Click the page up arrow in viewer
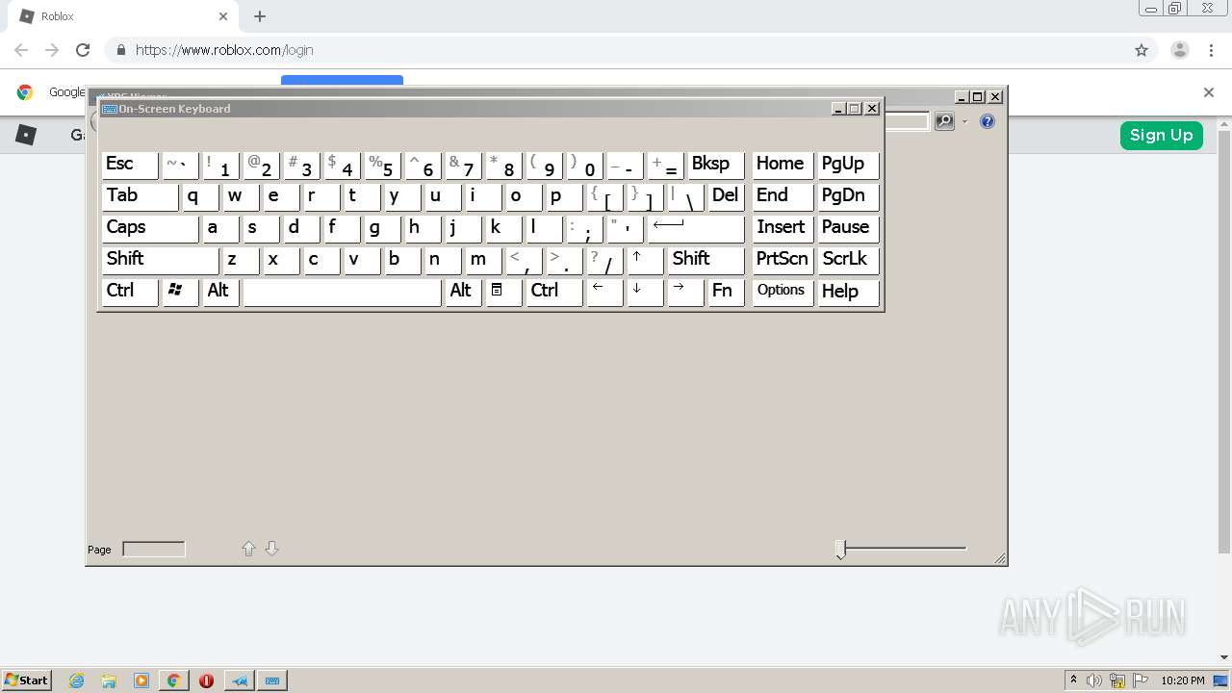 248,549
